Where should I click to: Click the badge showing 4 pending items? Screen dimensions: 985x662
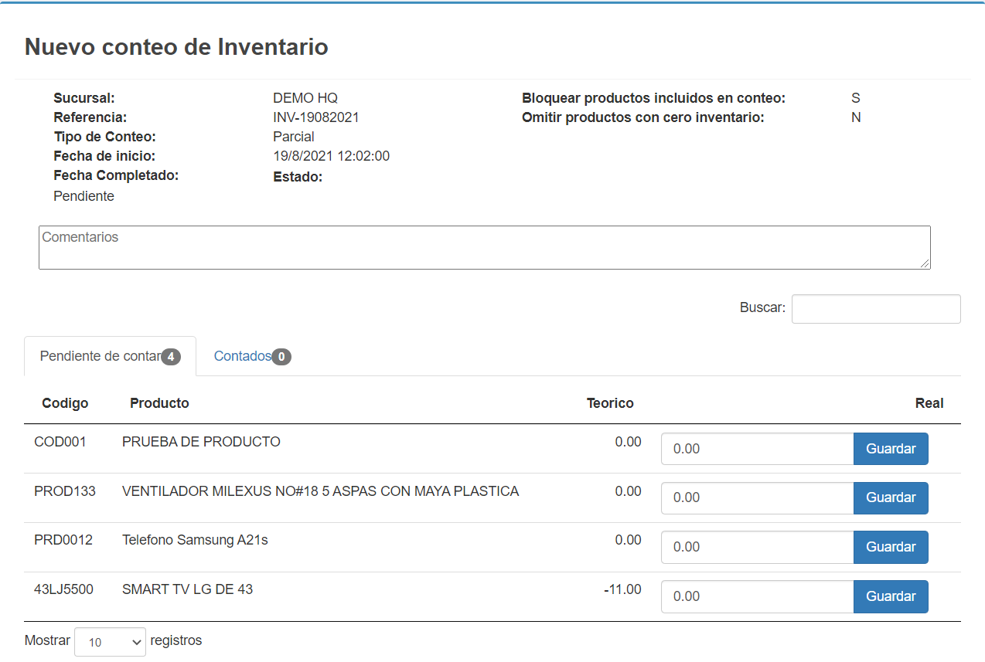171,356
